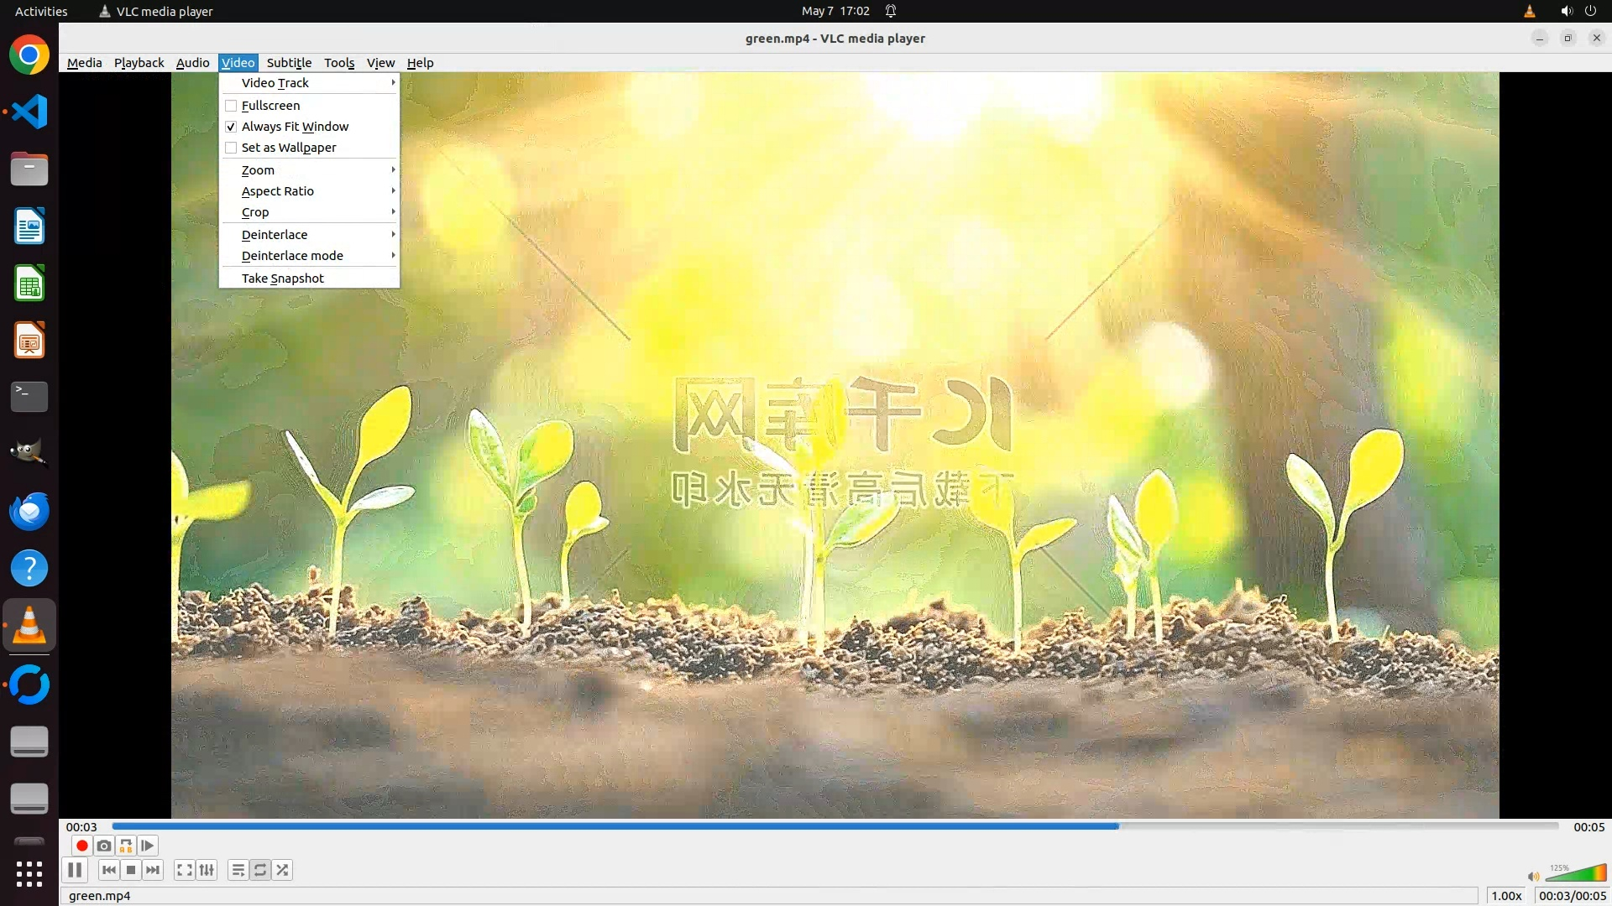Enable the Fullscreen checkbox
This screenshot has width=1612, height=906.
coord(231,106)
